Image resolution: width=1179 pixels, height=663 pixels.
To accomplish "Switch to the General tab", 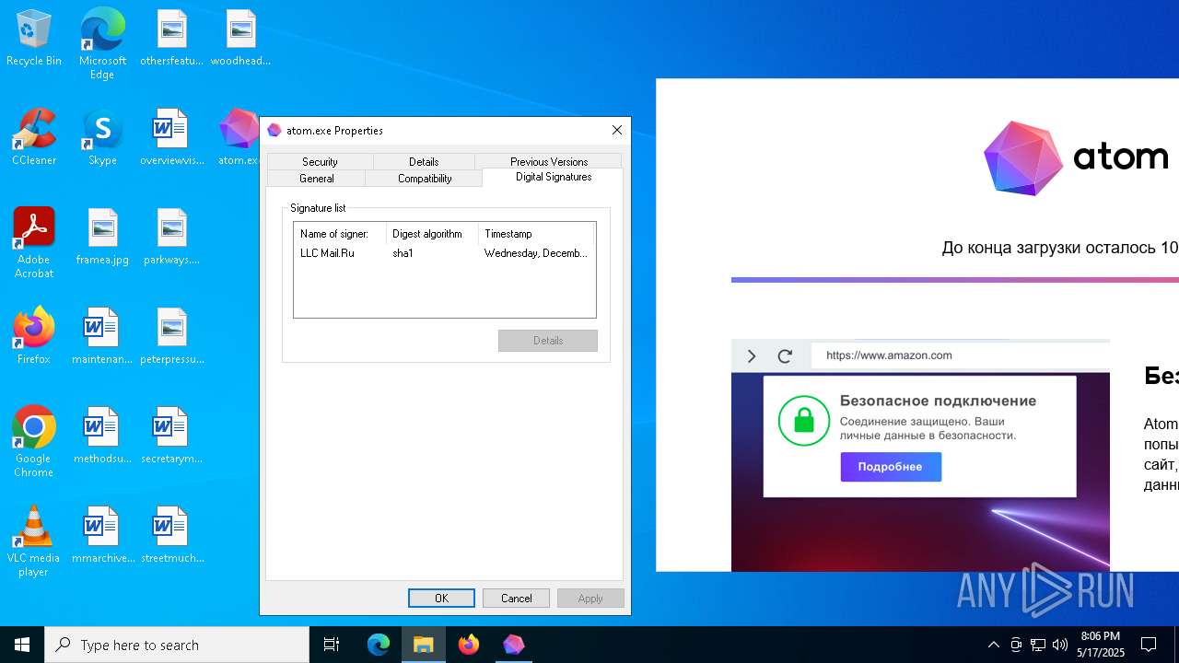I will point(316,178).
